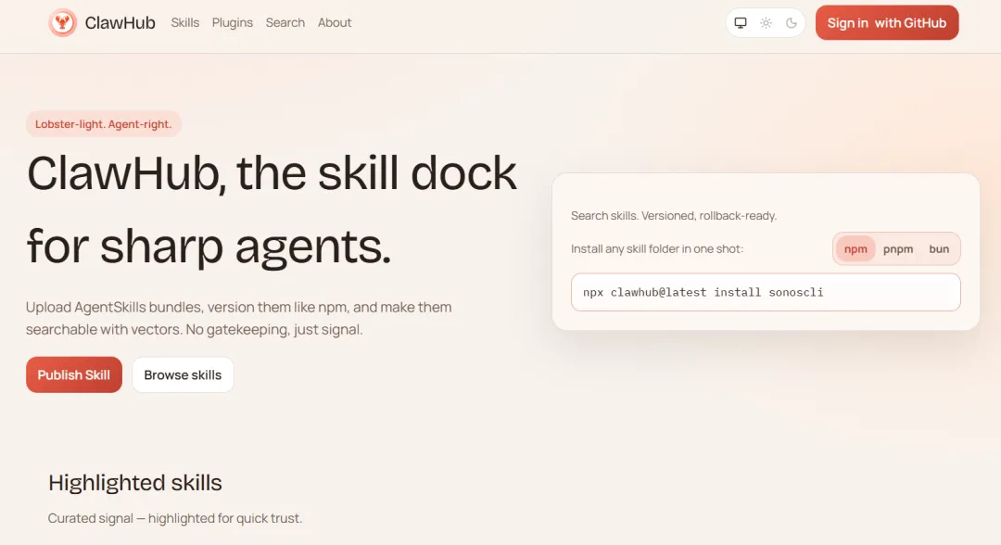
Task: Sign in with GitHub
Action: 887,23
